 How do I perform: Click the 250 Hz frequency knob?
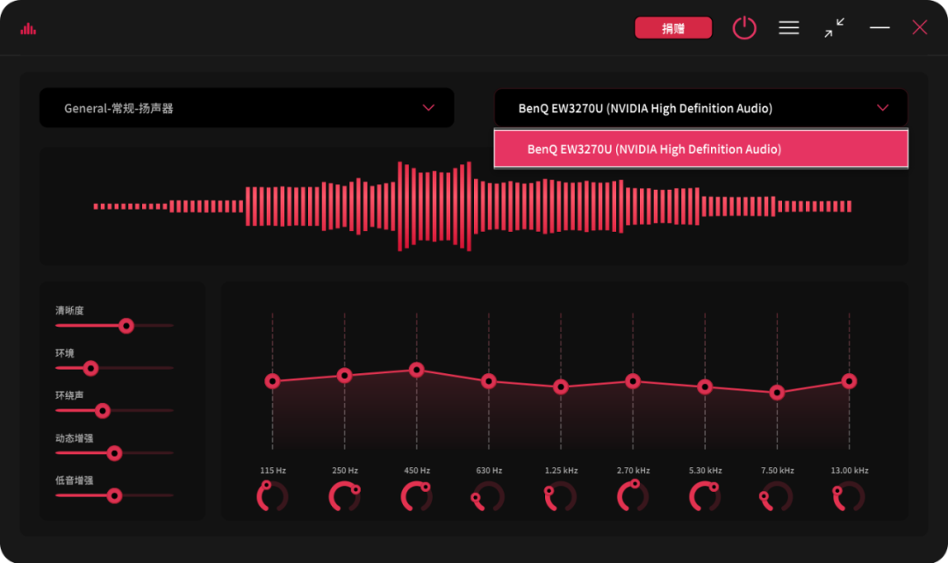(x=345, y=496)
